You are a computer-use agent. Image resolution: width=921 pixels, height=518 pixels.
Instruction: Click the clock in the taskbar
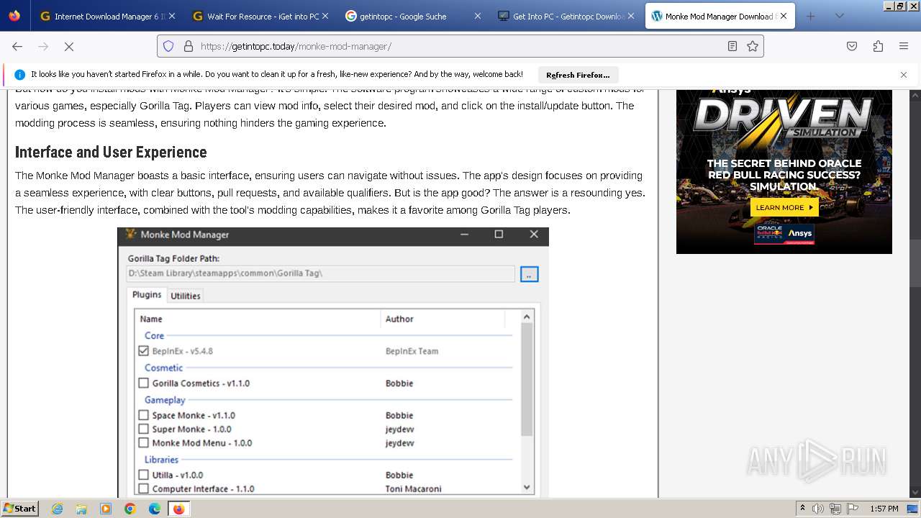pyautogui.click(x=884, y=509)
